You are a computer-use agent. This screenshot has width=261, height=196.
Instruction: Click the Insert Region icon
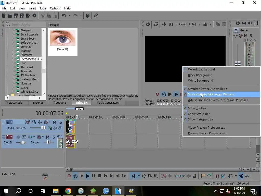click(x=209, y=176)
